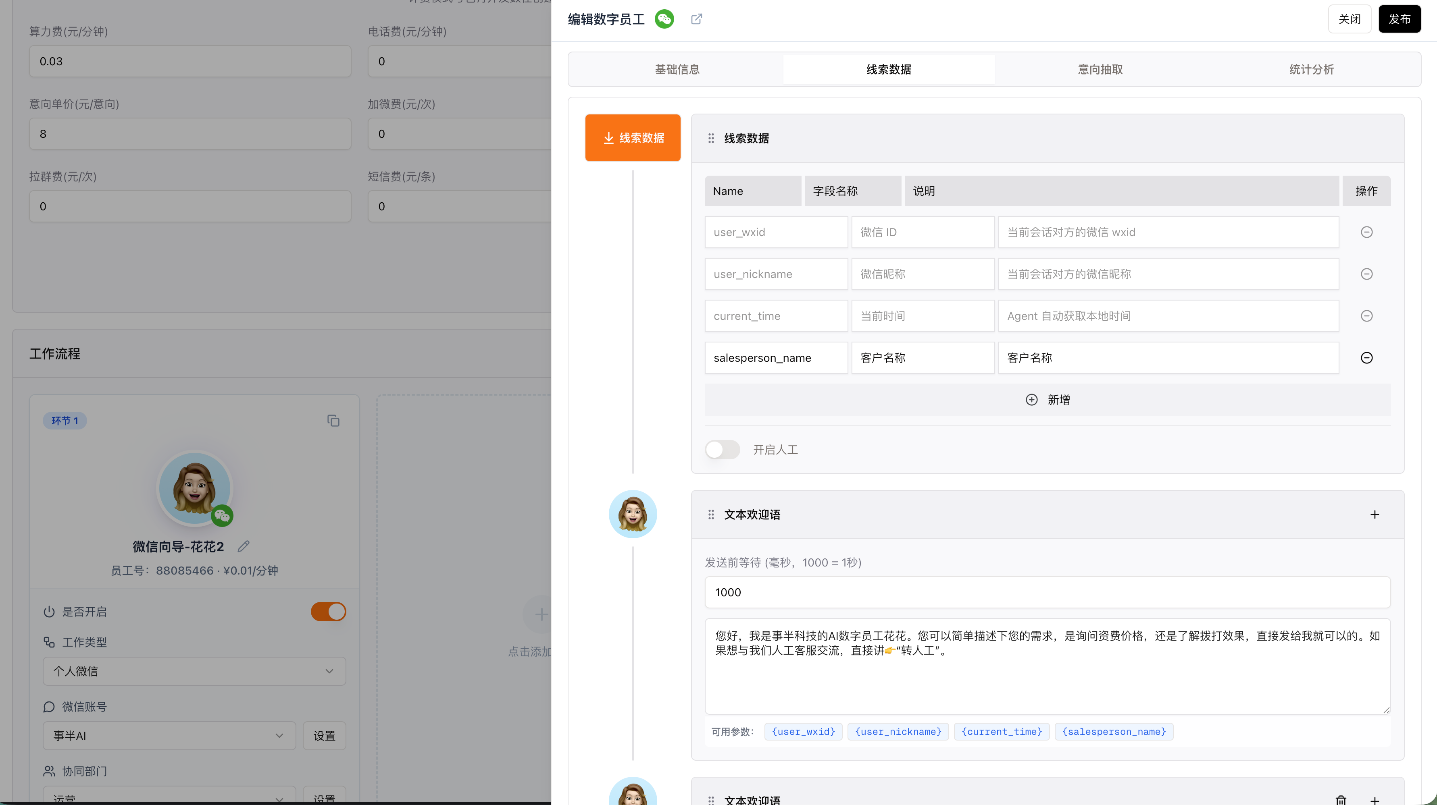Click the chat bubble icon beside 微信账号
Viewport: 1437px width, 805px height.
(49, 707)
